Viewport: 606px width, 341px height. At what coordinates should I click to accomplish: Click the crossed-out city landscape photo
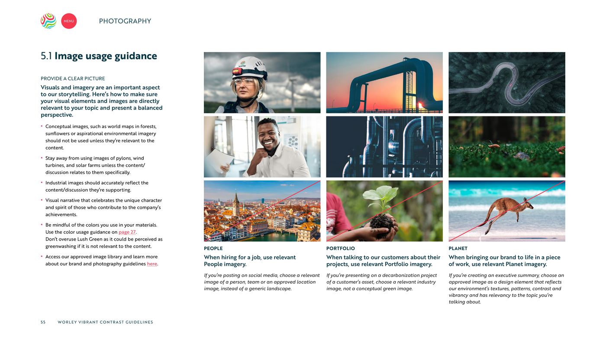[262, 211]
